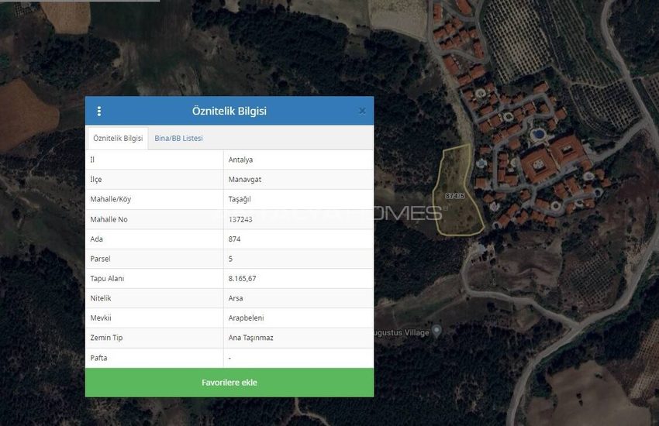The image size is (659, 426).
Task: Select the Manavgat value in İlçe row
Action: (x=244, y=179)
